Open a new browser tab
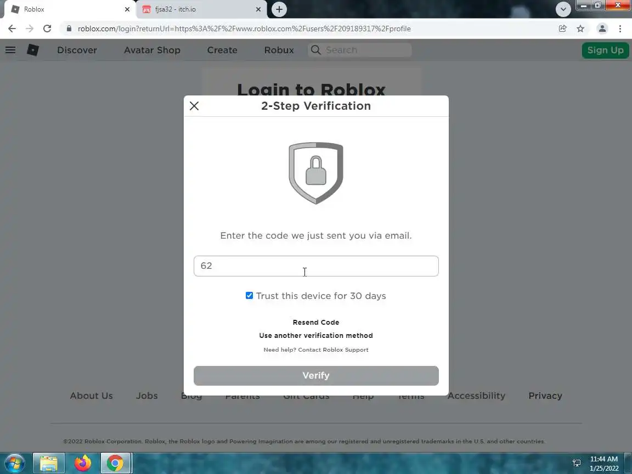 point(279,9)
